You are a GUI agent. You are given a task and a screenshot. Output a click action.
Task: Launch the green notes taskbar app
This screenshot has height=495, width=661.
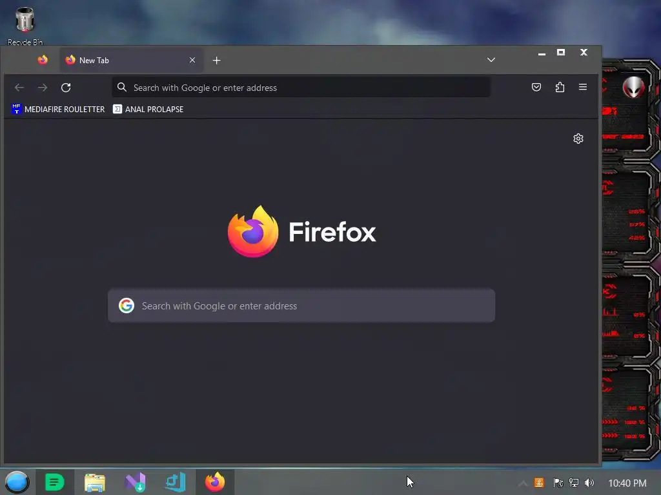55,482
